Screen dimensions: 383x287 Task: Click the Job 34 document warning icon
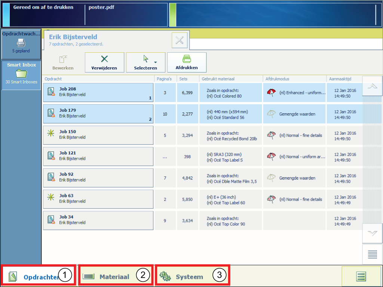[x=51, y=220]
